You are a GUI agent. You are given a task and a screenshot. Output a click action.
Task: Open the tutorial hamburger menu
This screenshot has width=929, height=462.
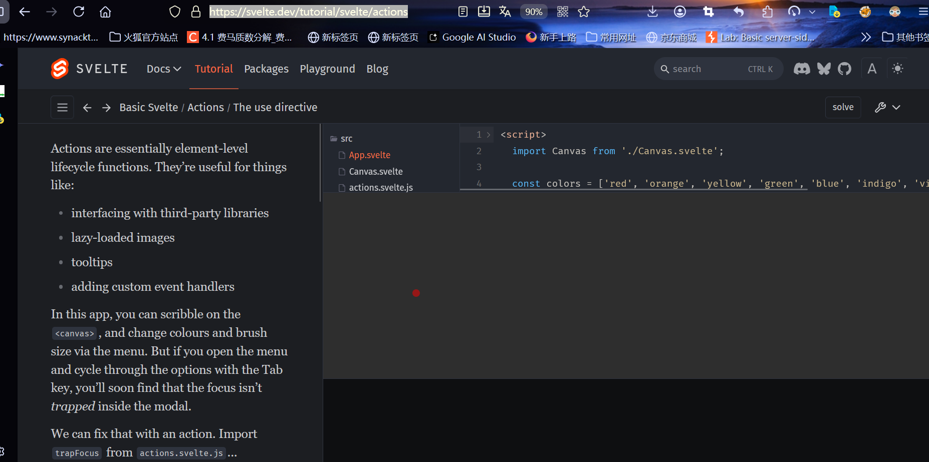coord(62,108)
